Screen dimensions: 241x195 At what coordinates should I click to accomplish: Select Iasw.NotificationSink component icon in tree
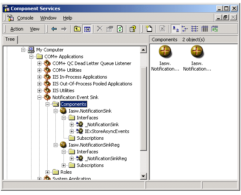(63, 111)
